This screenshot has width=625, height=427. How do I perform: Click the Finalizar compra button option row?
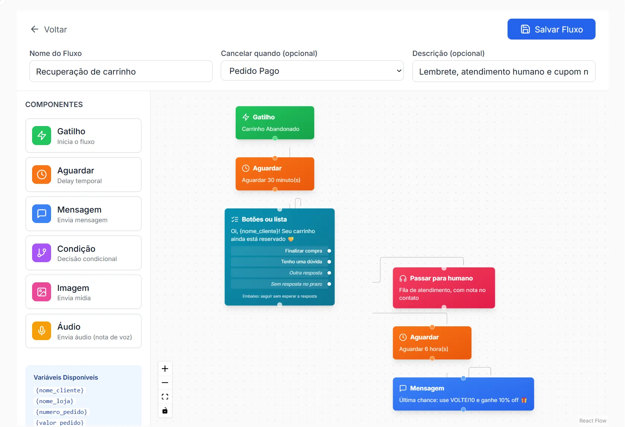tap(279, 251)
